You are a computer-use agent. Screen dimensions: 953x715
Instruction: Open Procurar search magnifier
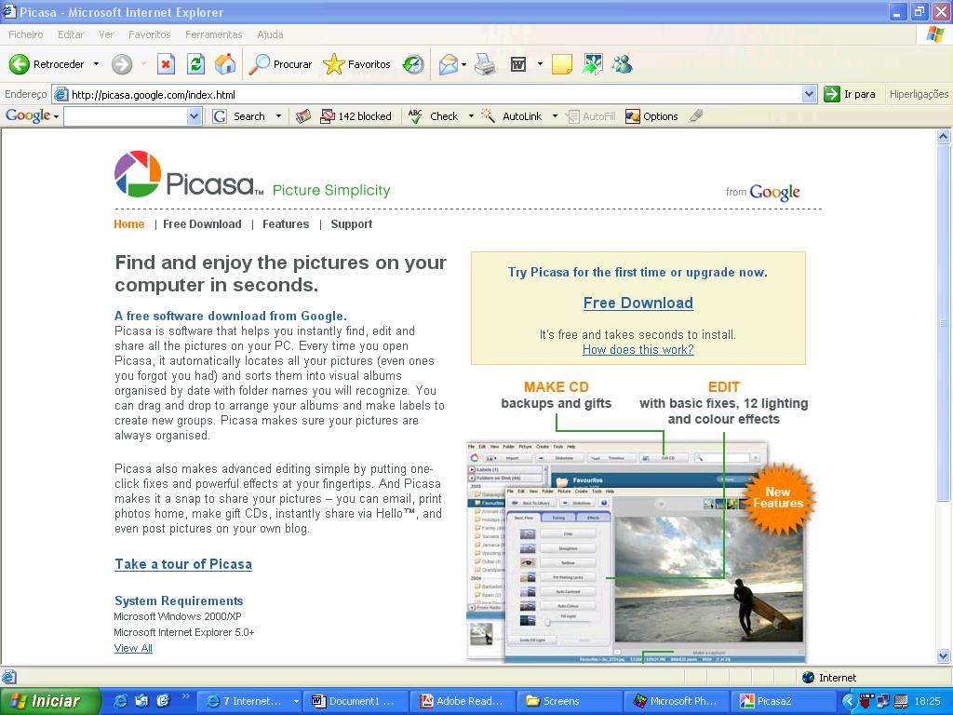[x=281, y=64]
